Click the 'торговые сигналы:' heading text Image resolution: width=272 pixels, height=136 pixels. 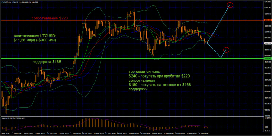coord(144,72)
